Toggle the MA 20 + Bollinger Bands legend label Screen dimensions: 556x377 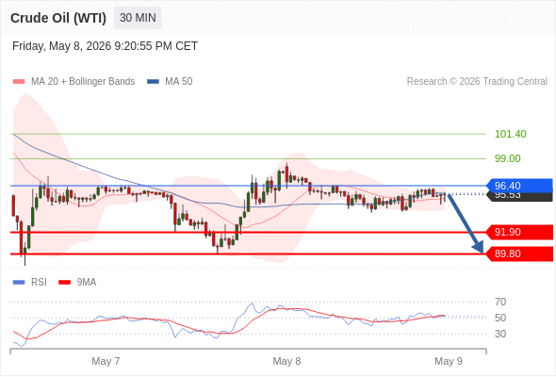(x=83, y=82)
